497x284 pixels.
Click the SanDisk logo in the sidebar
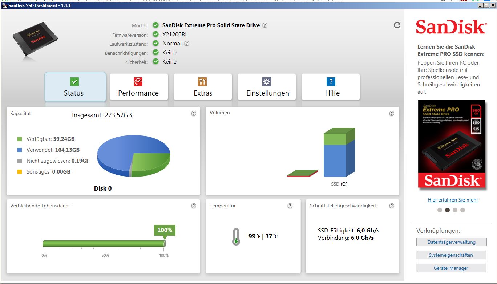click(x=451, y=27)
